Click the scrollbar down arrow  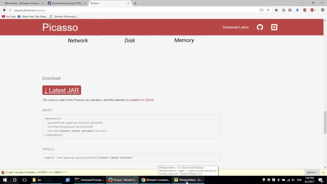click(x=325, y=167)
